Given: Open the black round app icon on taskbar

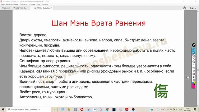Looking at the screenshot, I should (133, 109).
